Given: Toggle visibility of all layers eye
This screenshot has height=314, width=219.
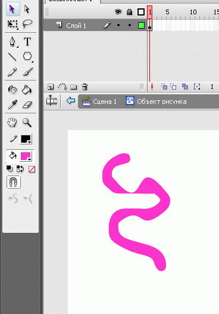Looking at the screenshot, I should tap(118, 12).
